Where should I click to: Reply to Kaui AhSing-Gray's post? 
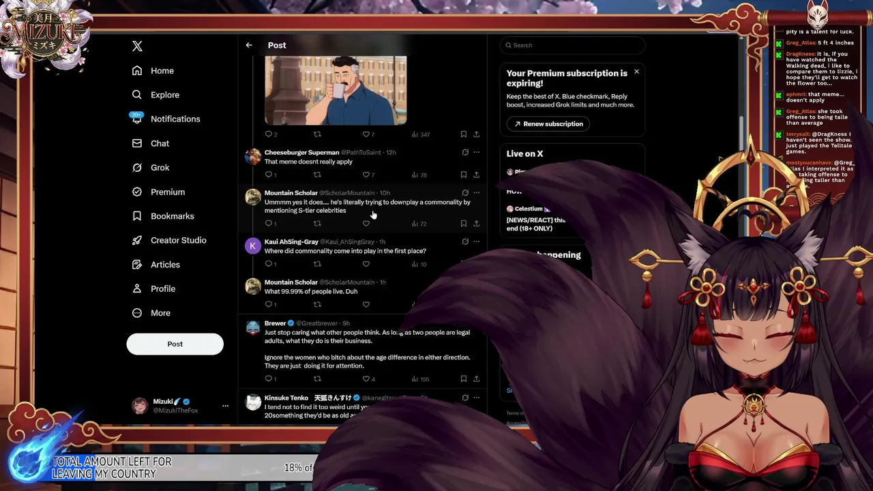point(270,264)
